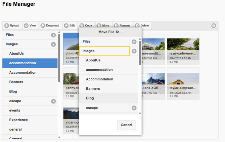Choose Images destination in Move dialog
The width and height of the screenshot is (225, 142).
pyautogui.click(x=104, y=51)
